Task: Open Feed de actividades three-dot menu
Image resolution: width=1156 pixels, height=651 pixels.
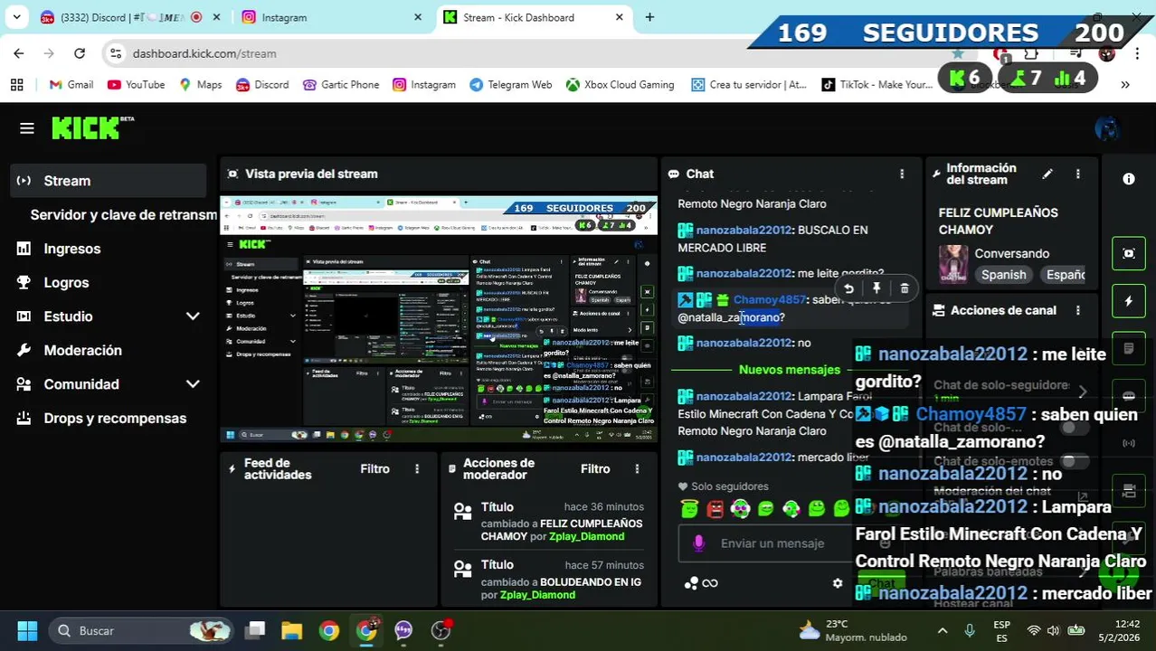Action: coord(417,468)
